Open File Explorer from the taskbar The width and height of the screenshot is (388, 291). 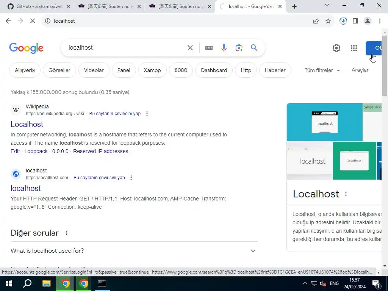click(x=46, y=283)
